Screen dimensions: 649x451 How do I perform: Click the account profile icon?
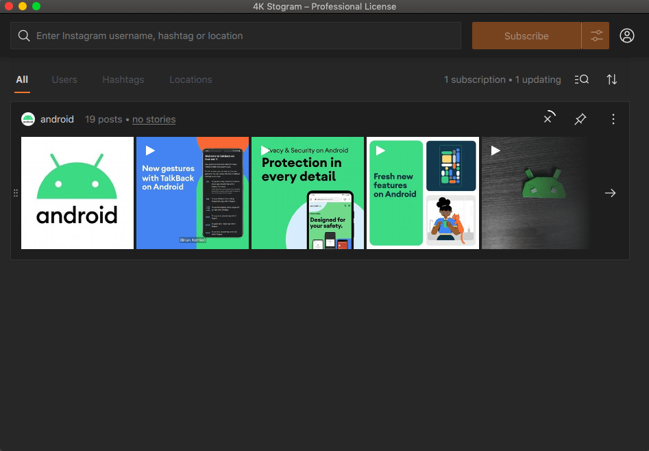click(x=626, y=36)
